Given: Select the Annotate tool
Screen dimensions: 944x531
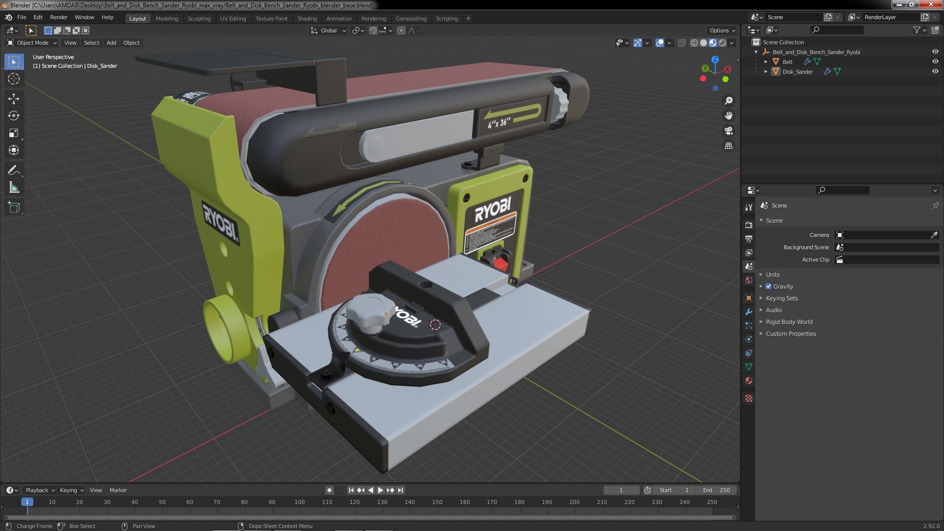Looking at the screenshot, I should 14,171.
